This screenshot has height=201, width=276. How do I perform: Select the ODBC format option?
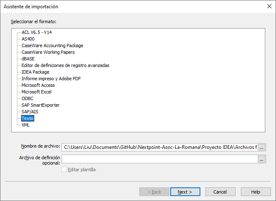(27, 98)
